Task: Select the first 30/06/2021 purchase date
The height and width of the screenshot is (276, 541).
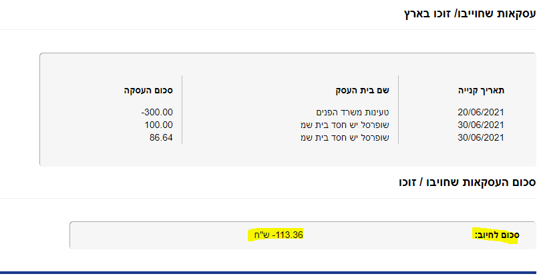Action: 481,125
